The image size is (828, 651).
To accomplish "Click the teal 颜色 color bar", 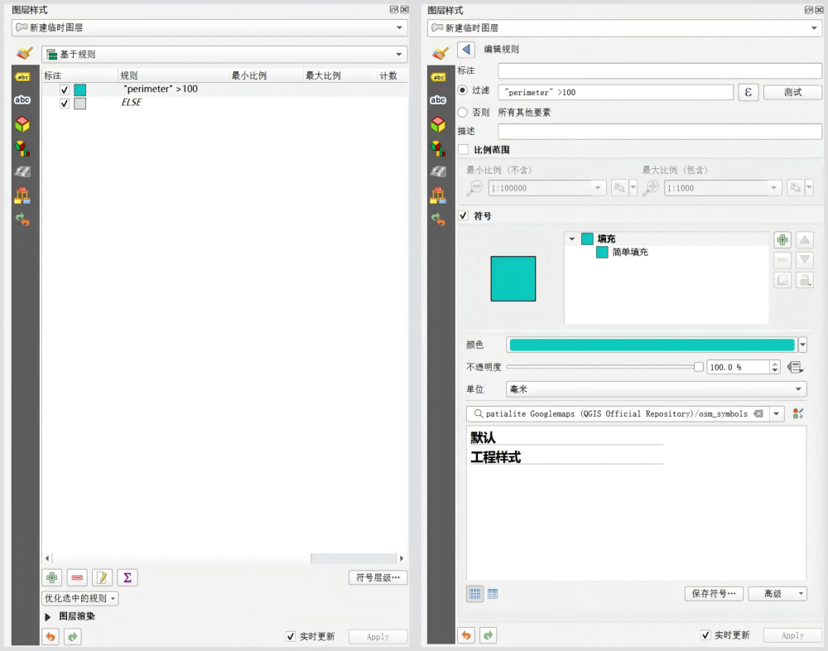I will tap(652, 345).
